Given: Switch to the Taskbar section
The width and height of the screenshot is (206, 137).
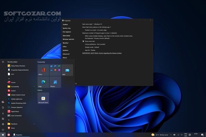Looking at the screenshot, I should (65, 24).
